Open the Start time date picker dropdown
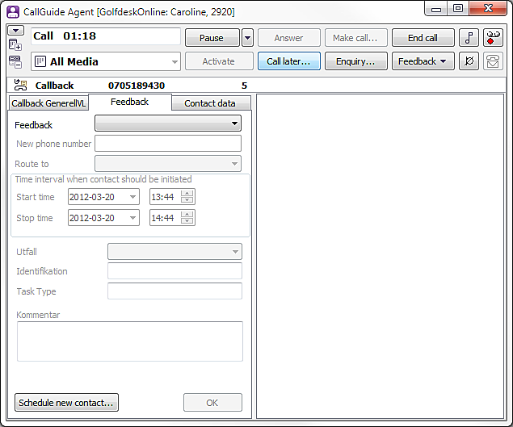The width and height of the screenshot is (513, 427). click(x=132, y=197)
